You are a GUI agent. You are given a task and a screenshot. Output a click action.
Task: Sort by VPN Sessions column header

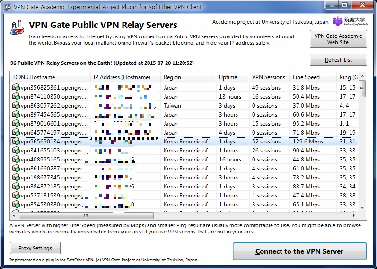[x=269, y=77]
